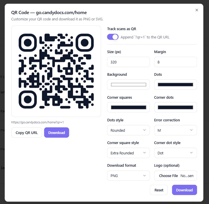Image resolution: width=209 pixels, height=204 pixels.
Task: Choose File for the optional logo
Action: 168,176
